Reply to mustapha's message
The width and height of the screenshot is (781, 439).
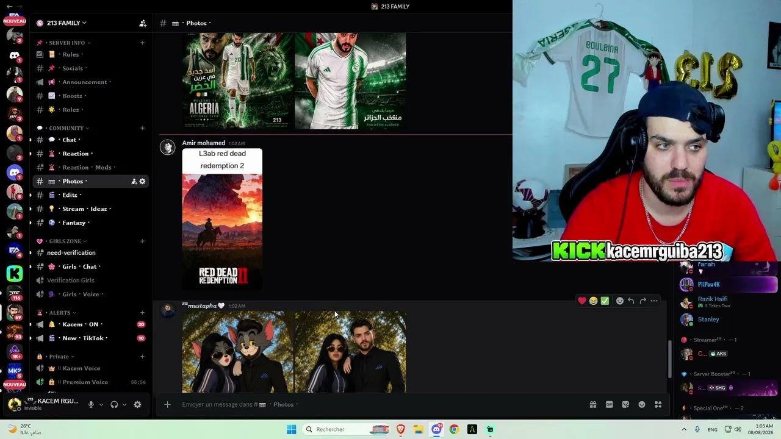pos(631,301)
